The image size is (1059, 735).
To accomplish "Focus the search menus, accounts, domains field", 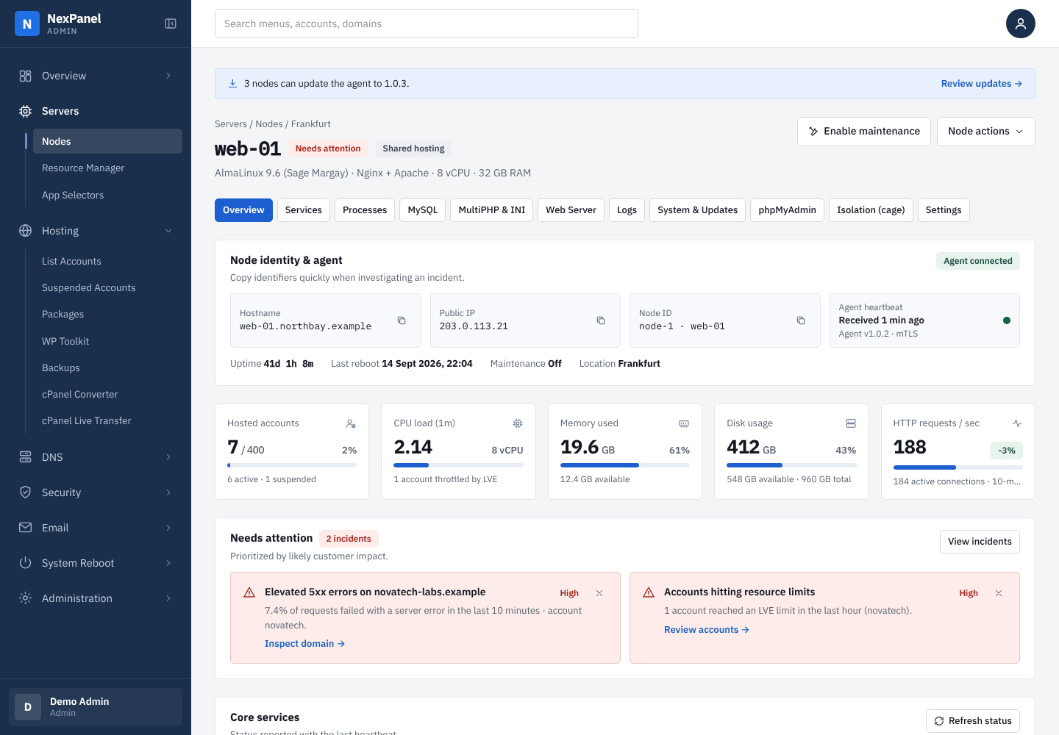I will [427, 24].
